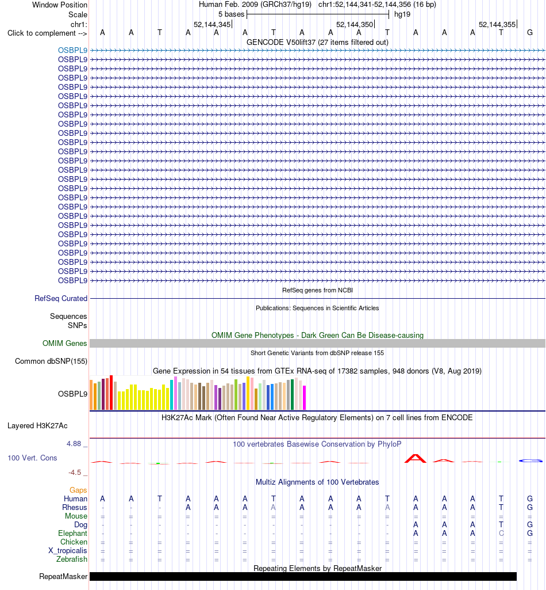Open the Repeating Elements by RepeatMasker title
The width and height of the screenshot is (546, 590).
tap(317, 568)
